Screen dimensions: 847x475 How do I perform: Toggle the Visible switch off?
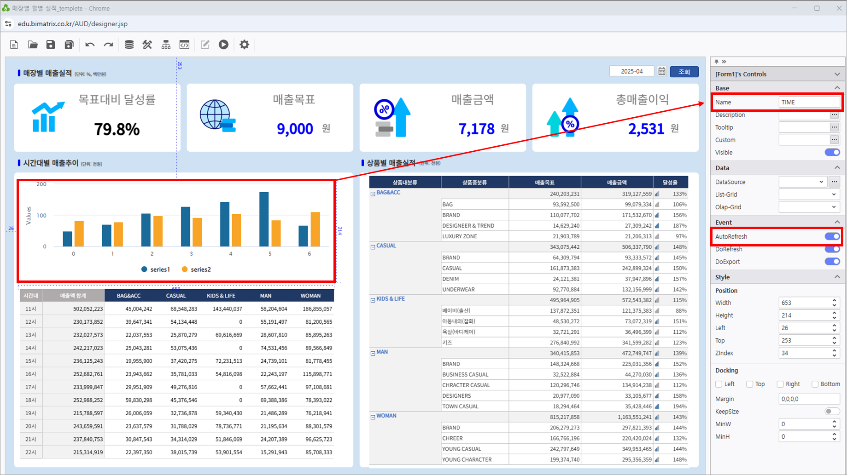coord(832,153)
